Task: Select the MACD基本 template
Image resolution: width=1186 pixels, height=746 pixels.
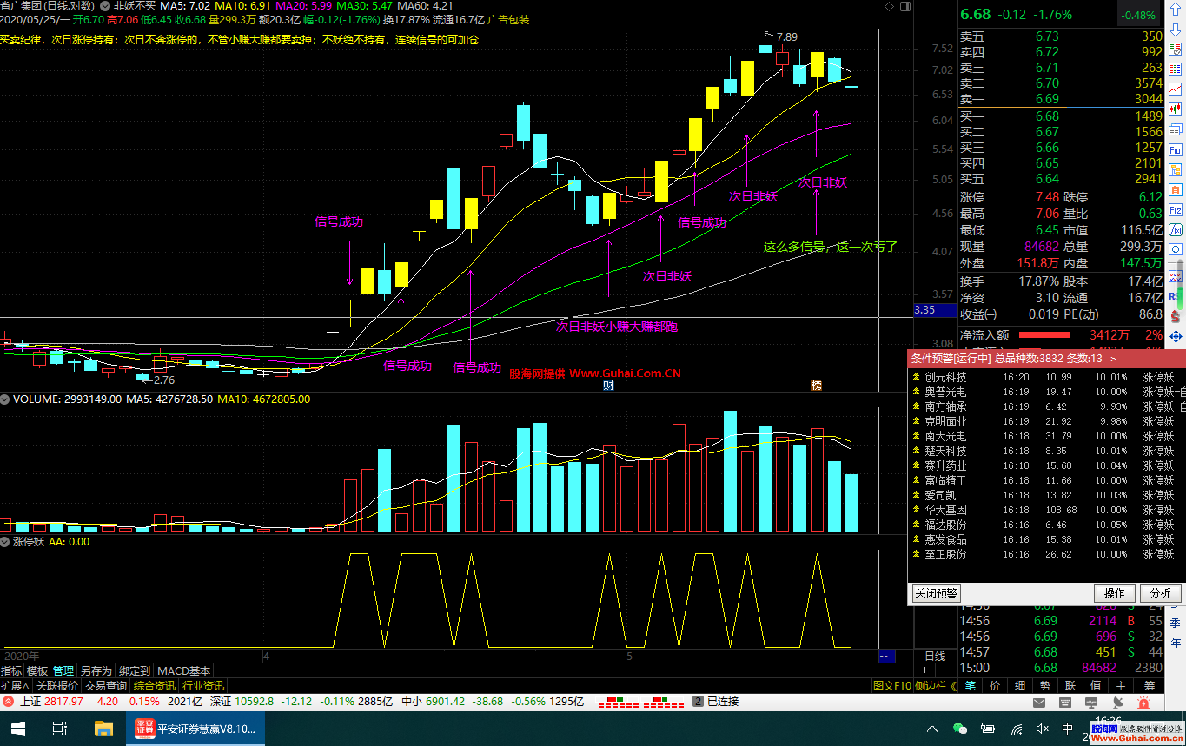Action: [184, 670]
